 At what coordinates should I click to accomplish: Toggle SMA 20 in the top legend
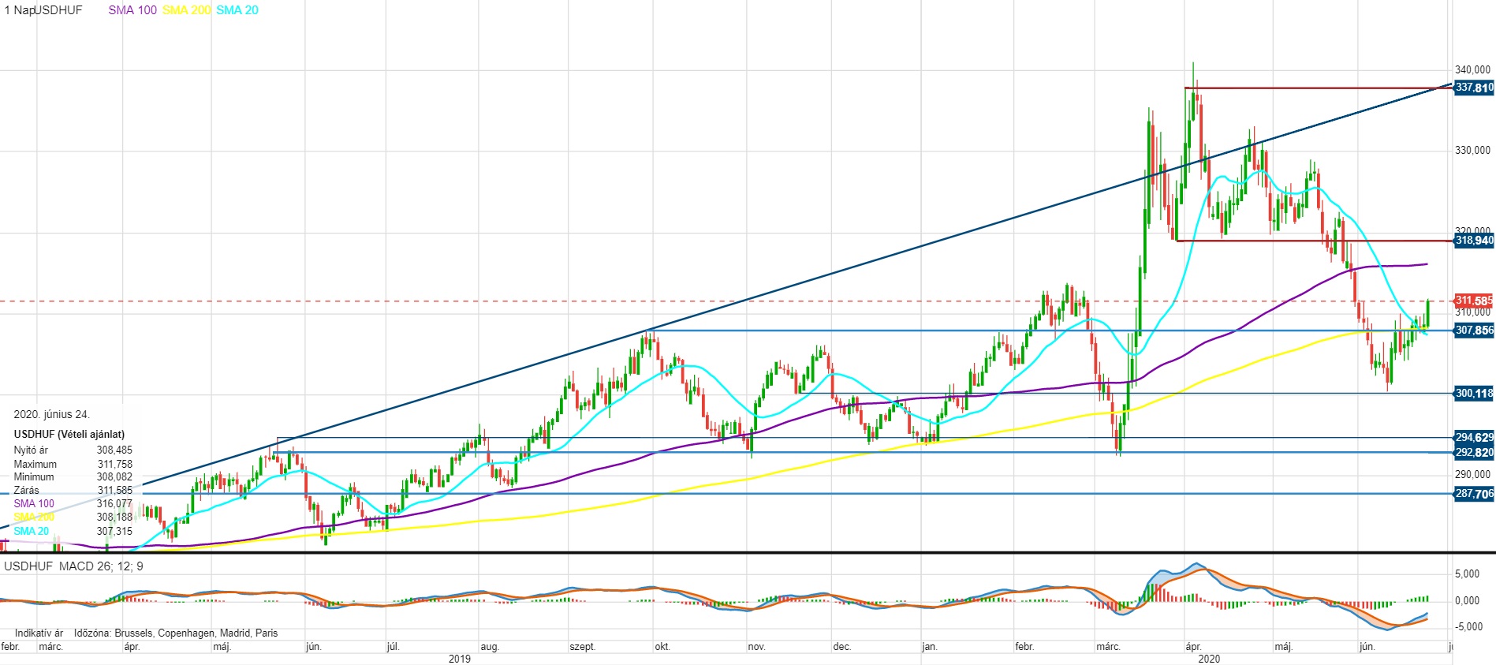pyautogui.click(x=237, y=10)
